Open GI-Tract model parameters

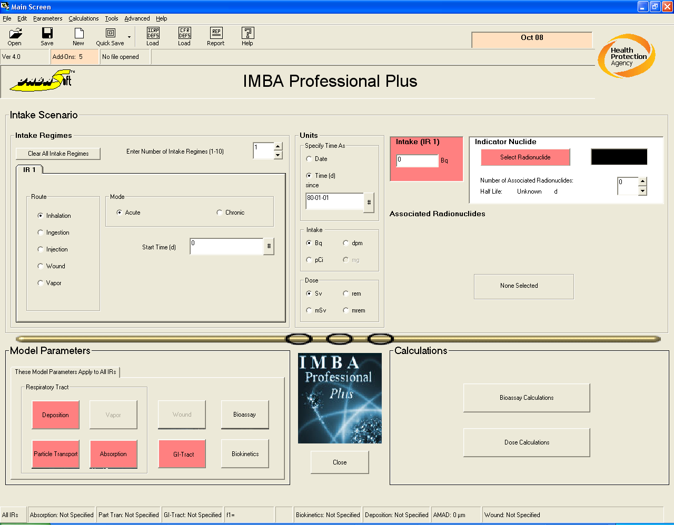pyautogui.click(x=182, y=454)
